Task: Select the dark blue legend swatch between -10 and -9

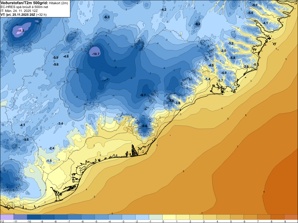Action: [x=34, y=217]
